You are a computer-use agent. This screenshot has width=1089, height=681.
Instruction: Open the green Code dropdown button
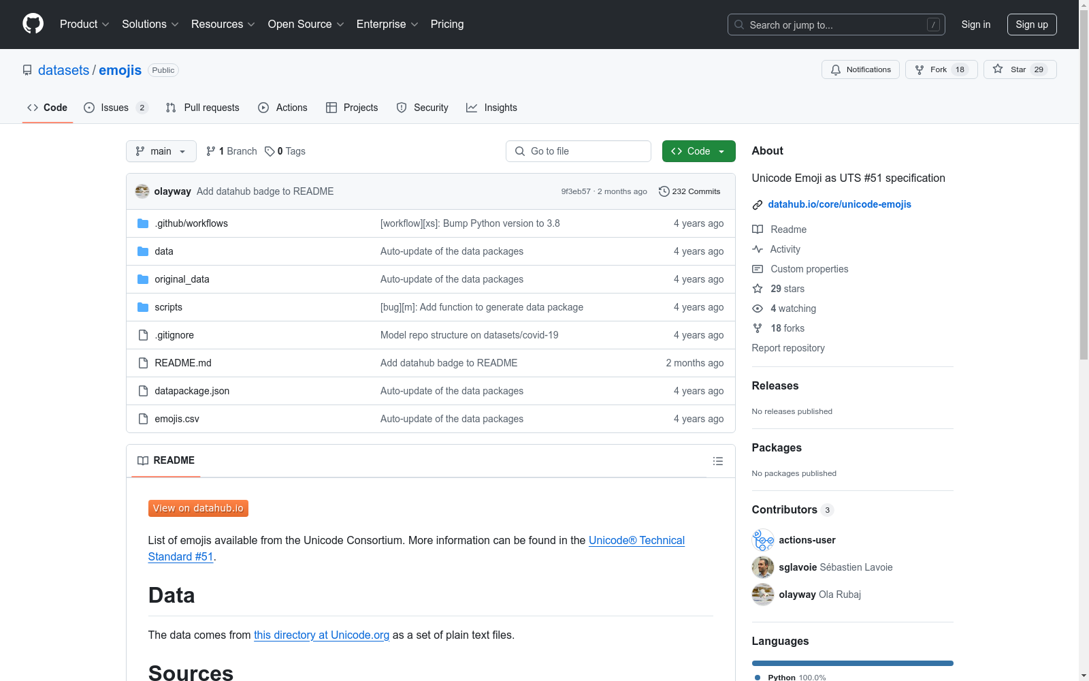pos(698,151)
